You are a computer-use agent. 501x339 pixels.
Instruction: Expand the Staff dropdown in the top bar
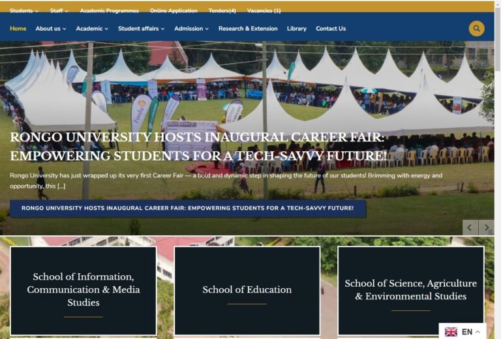pos(59,10)
